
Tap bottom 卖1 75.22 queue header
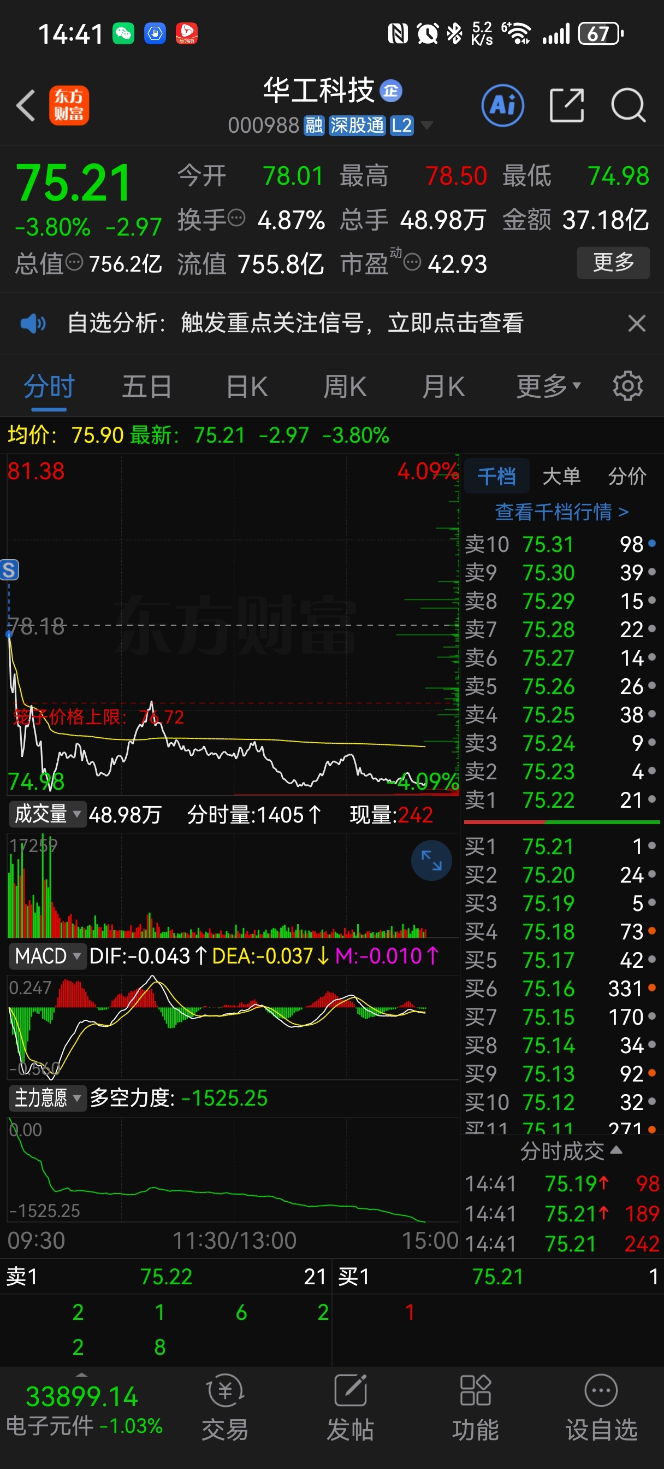166,1276
